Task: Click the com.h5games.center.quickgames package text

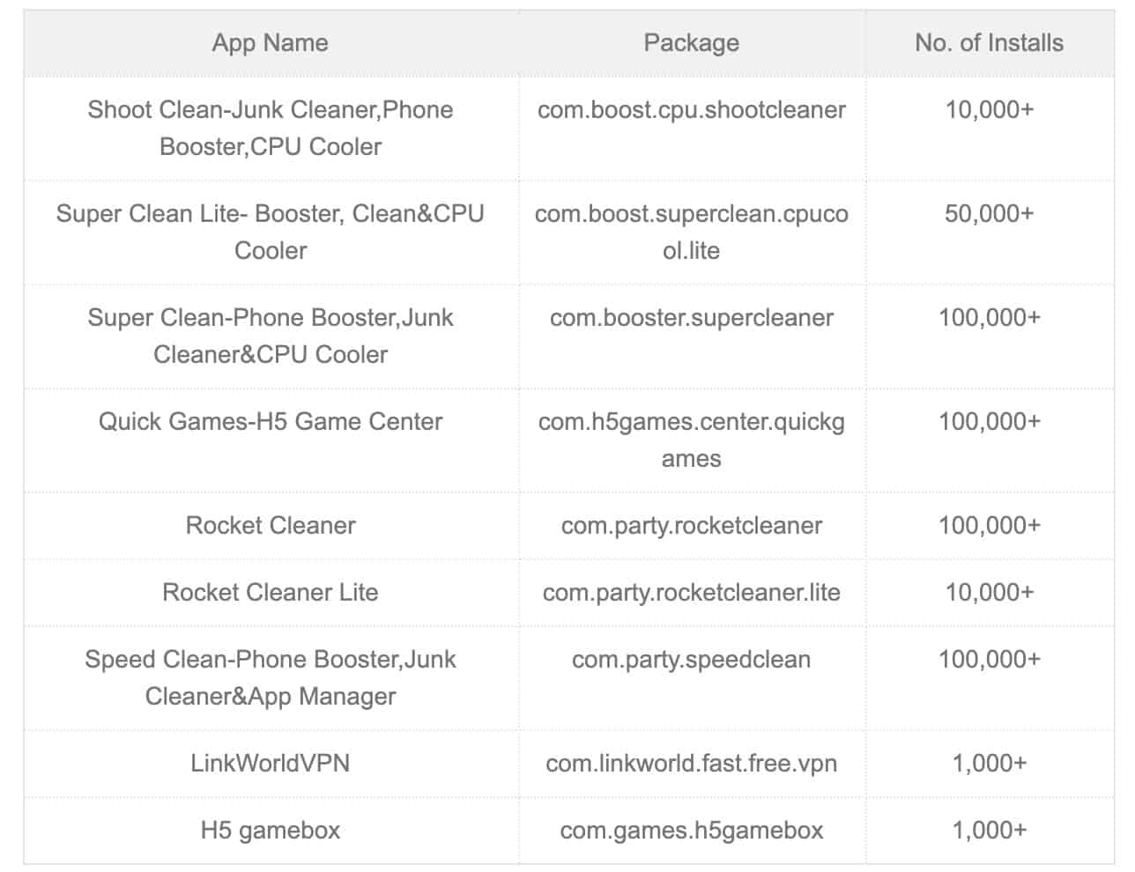Action: 691,440
